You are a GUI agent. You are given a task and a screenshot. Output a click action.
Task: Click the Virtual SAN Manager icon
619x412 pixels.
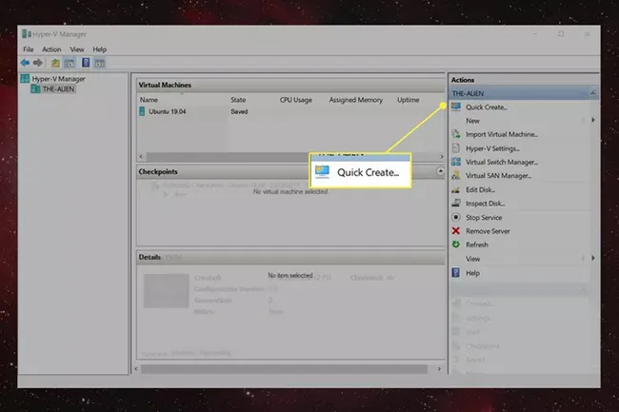click(x=457, y=175)
